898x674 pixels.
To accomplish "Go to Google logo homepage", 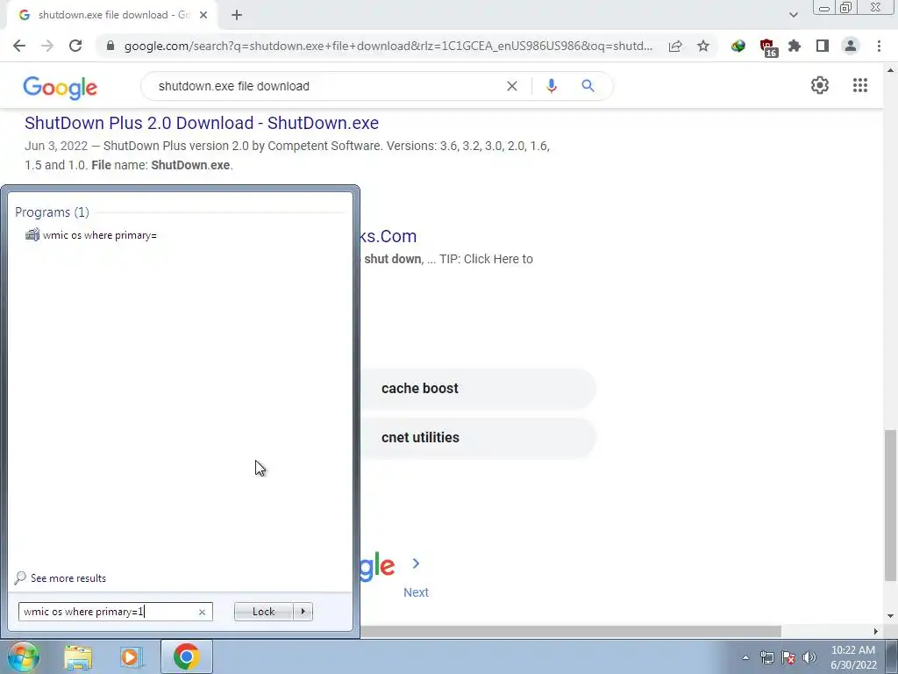I will point(61,87).
